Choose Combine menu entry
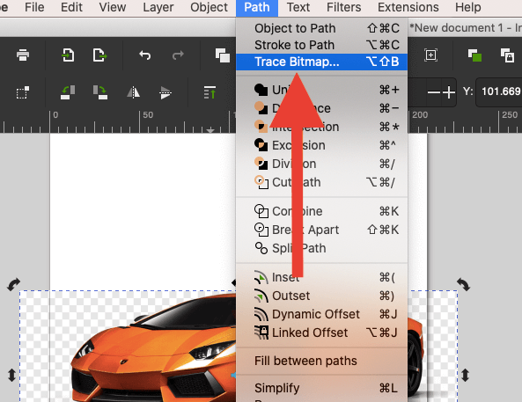The image size is (522, 402). click(x=321, y=211)
